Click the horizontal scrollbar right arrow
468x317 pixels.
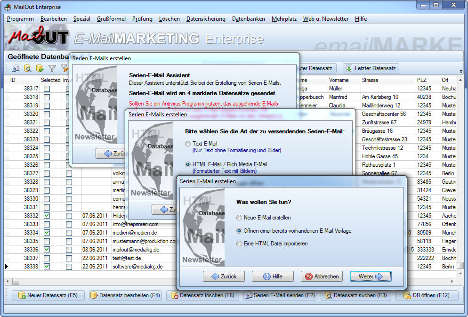[x=452, y=281]
